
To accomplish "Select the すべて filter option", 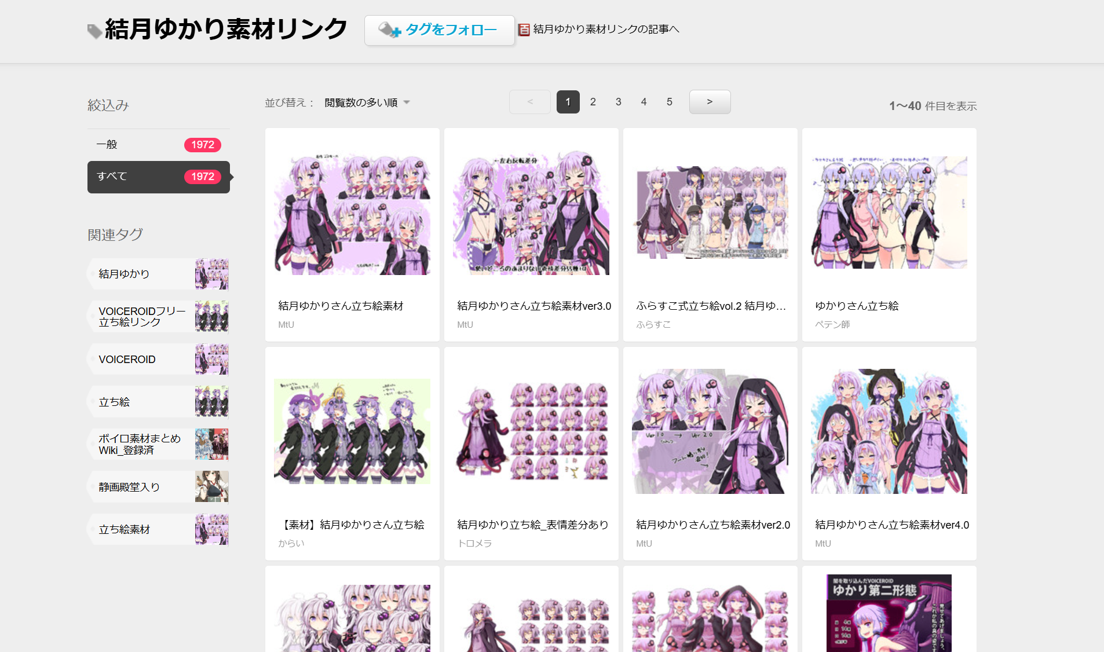I will (x=158, y=177).
